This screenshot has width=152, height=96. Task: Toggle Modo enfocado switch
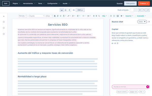click(134, 10)
